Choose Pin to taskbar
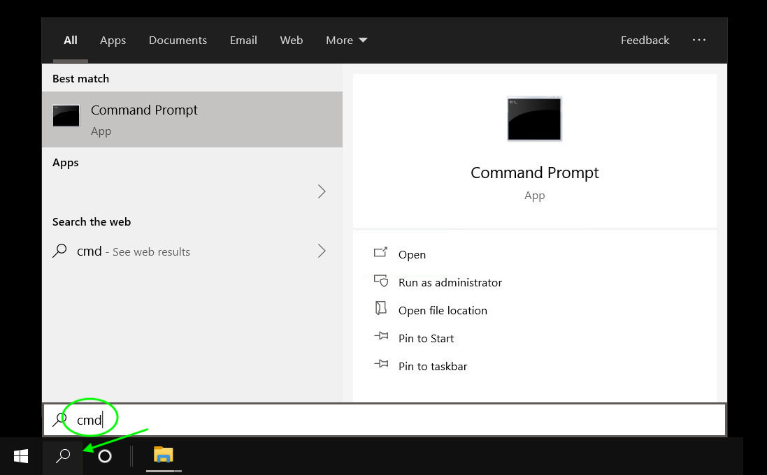 tap(432, 366)
